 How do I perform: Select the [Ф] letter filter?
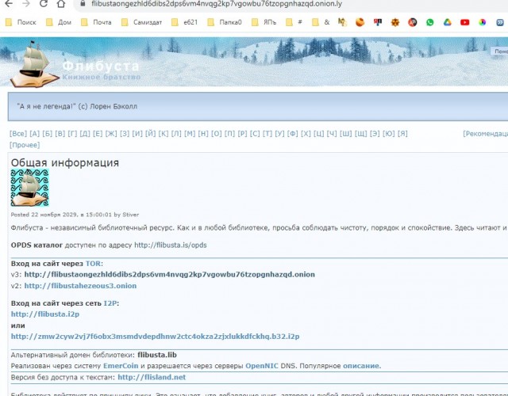[x=292, y=134]
